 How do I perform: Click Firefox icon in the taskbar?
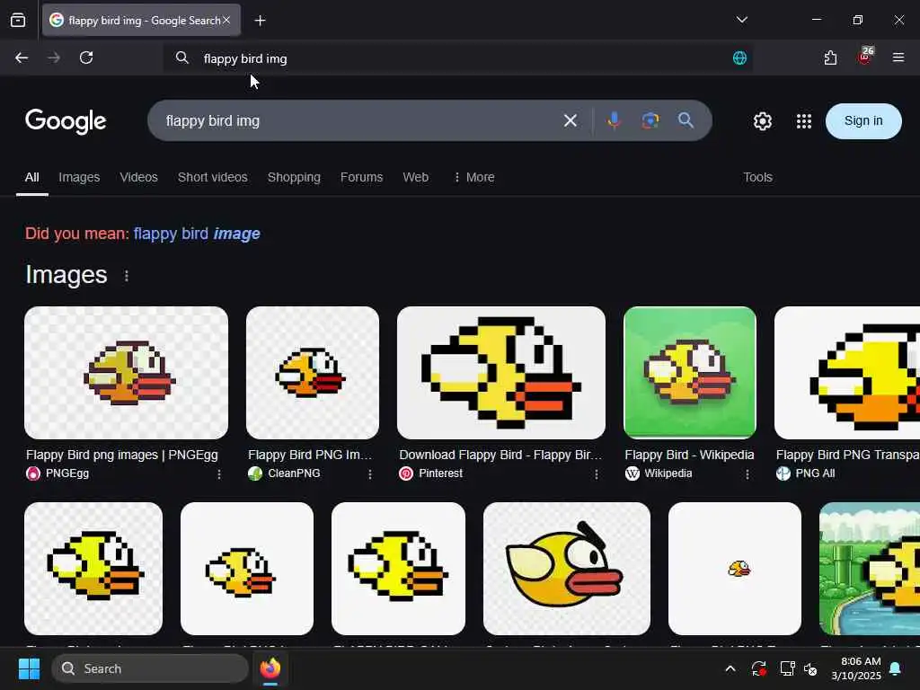tap(270, 668)
